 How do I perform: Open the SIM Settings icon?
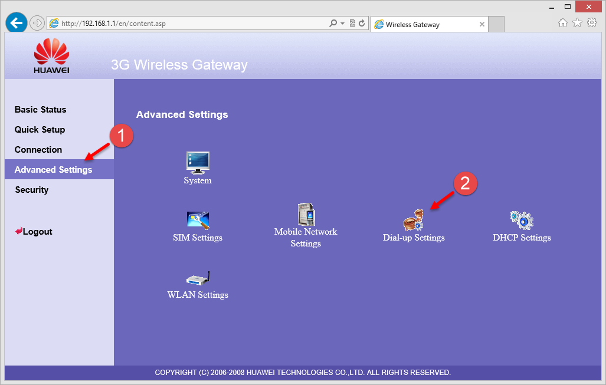pyautogui.click(x=198, y=221)
